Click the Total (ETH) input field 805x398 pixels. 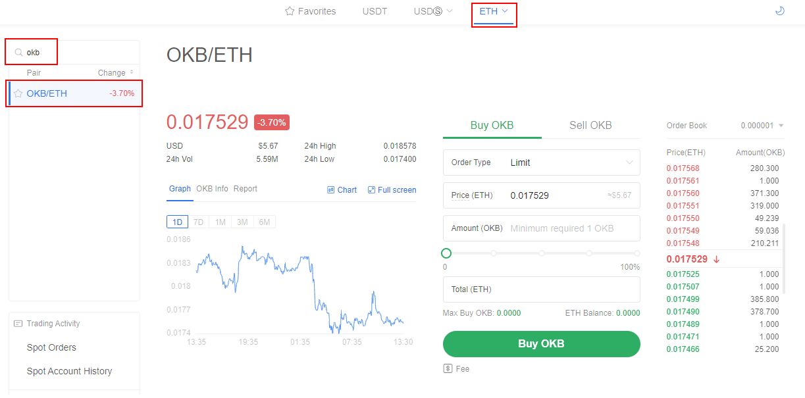pos(541,289)
